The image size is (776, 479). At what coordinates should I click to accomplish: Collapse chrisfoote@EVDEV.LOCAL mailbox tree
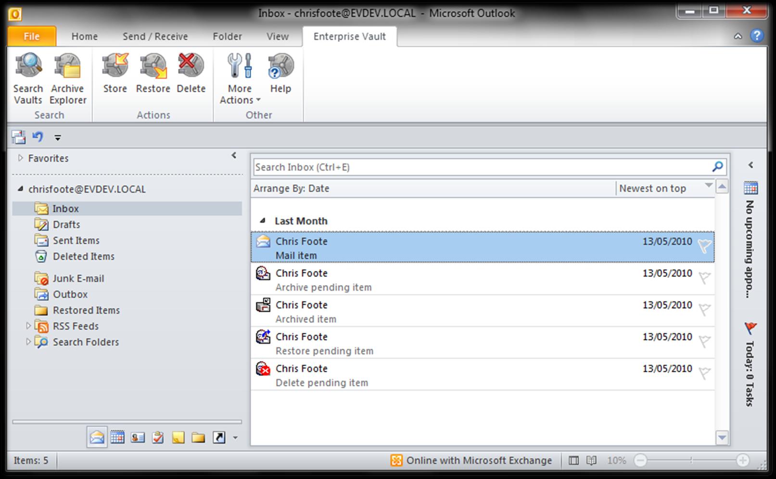pos(20,189)
